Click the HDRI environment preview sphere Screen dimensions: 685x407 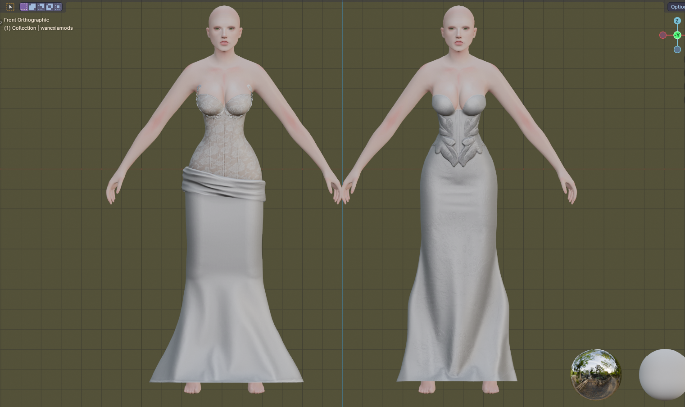pyautogui.click(x=596, y=375)
